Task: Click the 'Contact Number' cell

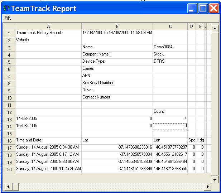Action: click(117, 98)
